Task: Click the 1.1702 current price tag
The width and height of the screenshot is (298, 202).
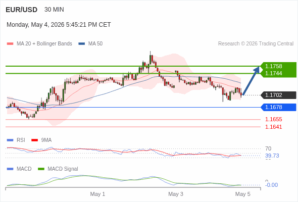Action: point(278,95)
